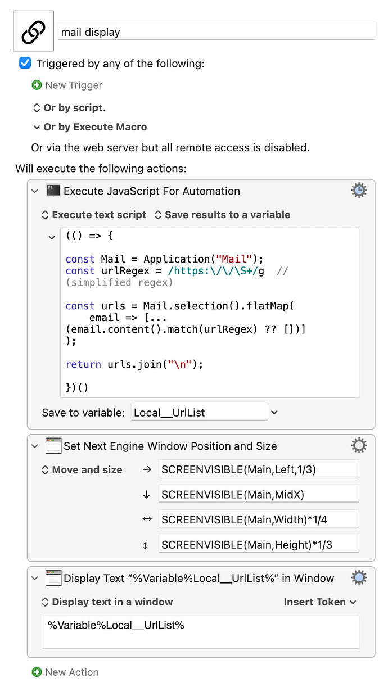388x696 pixels.
Task: Click the "Save to variable:" label
Action: (x=83, y=413)
